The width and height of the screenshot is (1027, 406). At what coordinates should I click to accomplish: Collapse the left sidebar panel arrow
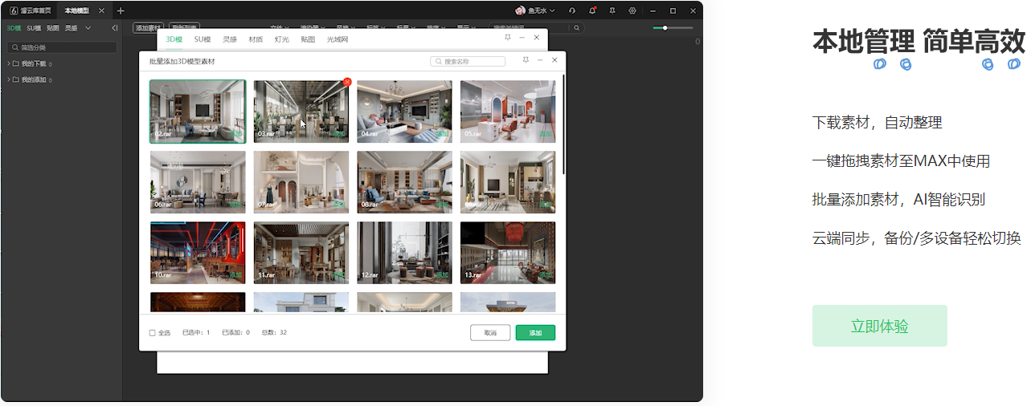click(114, 27)
